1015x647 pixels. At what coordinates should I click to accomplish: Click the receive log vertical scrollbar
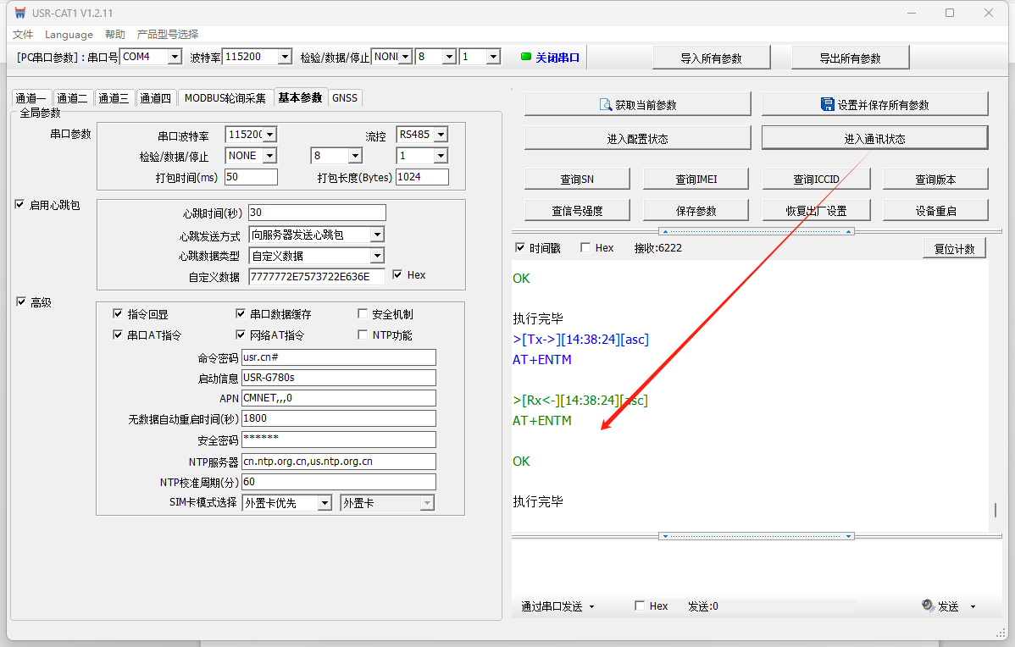point(995,511)
